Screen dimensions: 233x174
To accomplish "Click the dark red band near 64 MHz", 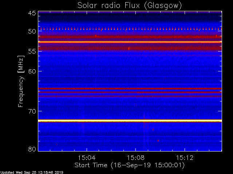I will point(130,89).
